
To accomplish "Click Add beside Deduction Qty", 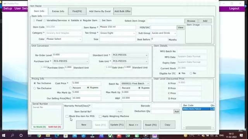I will (x=177, y=112).
